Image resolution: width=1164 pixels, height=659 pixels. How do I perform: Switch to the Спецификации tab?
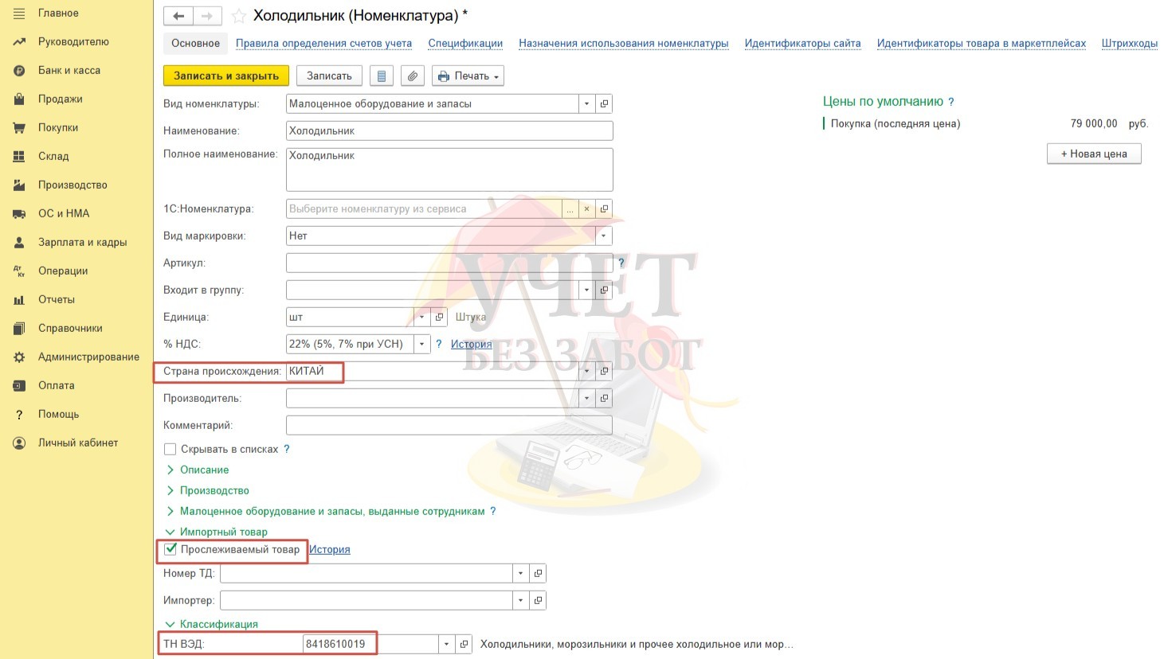click(x=465, y=43)
